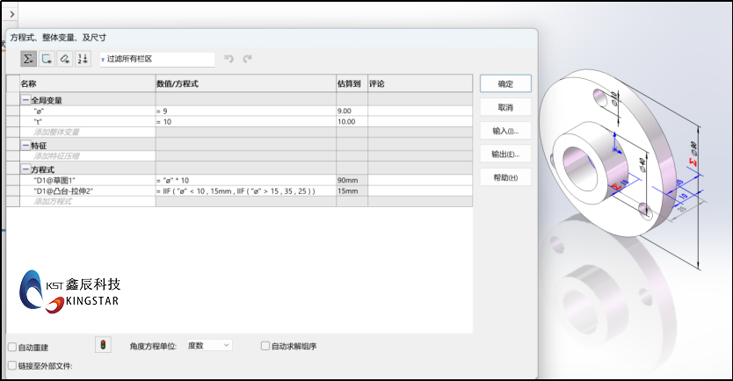Screen dimensions: 733x381
Task: Collapse the 方程式 section
Action: click(12, 168)
